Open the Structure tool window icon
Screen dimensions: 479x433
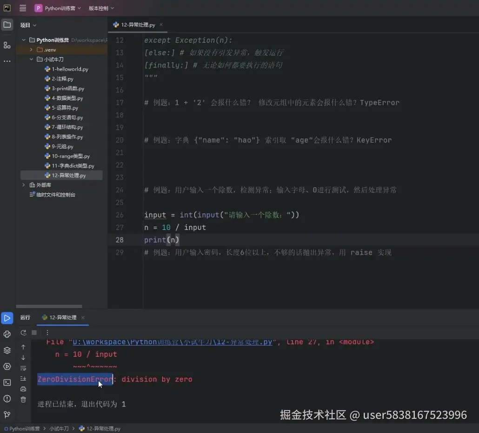(x=7, y=45)
